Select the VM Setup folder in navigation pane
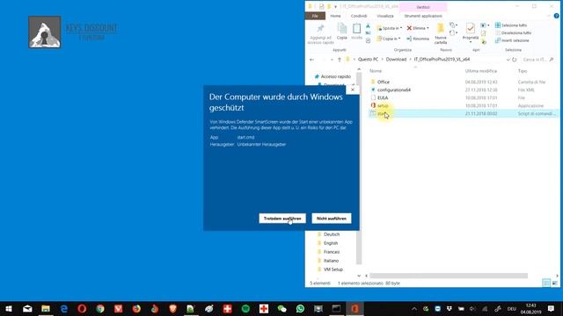The image size is (563, 316). 333,269
